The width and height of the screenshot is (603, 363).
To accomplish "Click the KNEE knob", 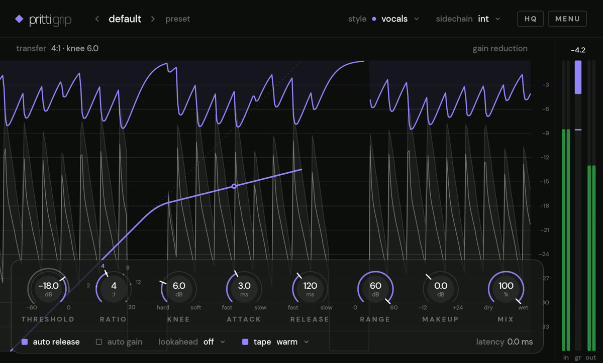I will tap(179, 289).
